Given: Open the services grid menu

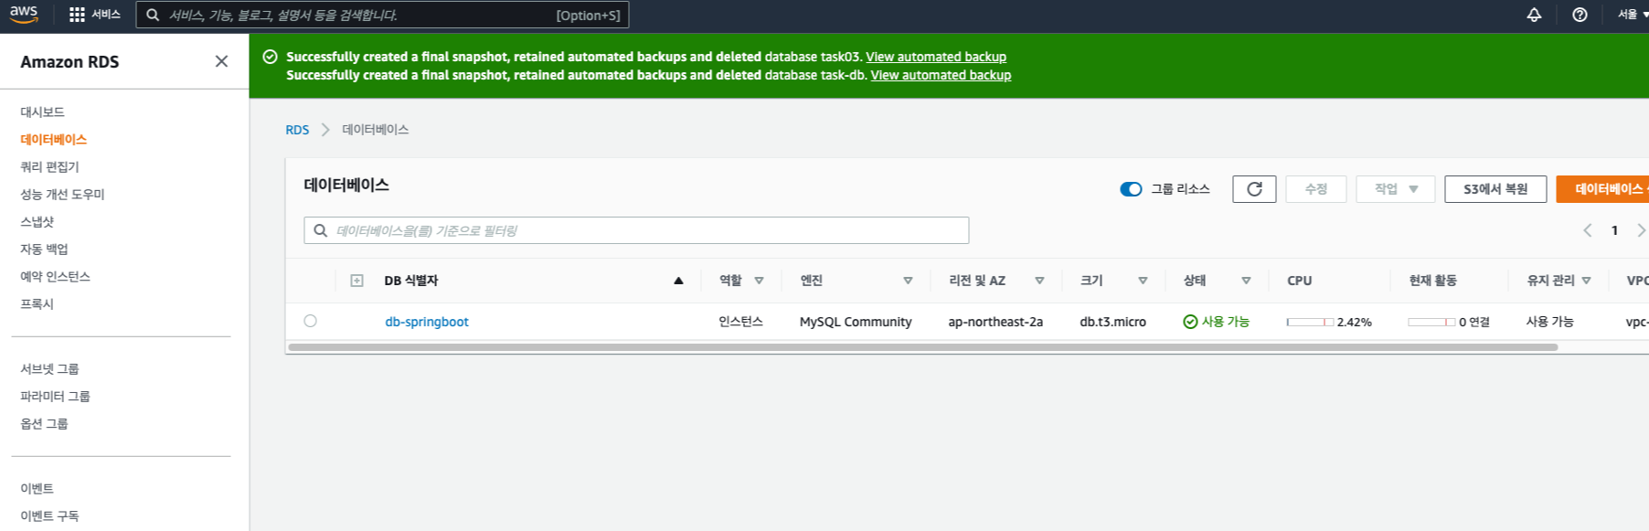Looking at the screenshot, I should pyautogui.click(x=77, y=15).
